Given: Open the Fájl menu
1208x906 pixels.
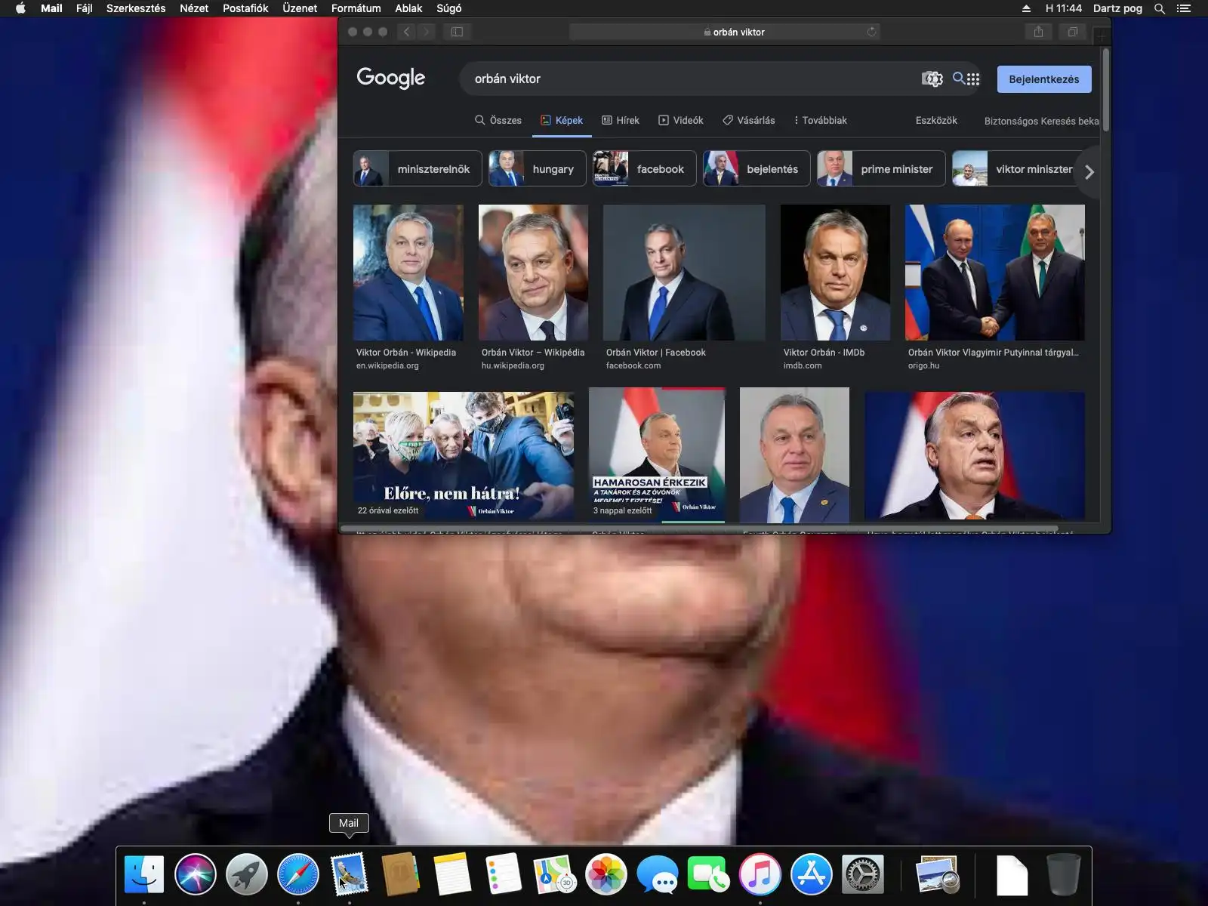Looking at the screenshot, I should pos(84,8).
